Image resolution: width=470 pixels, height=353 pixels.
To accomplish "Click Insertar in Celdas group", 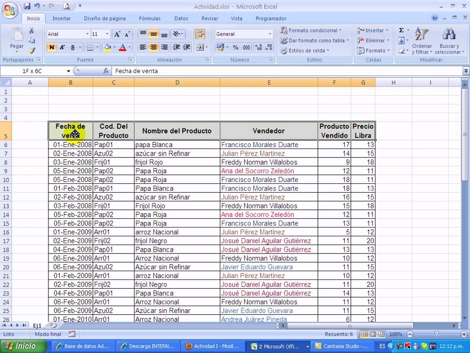I will 373,30.
